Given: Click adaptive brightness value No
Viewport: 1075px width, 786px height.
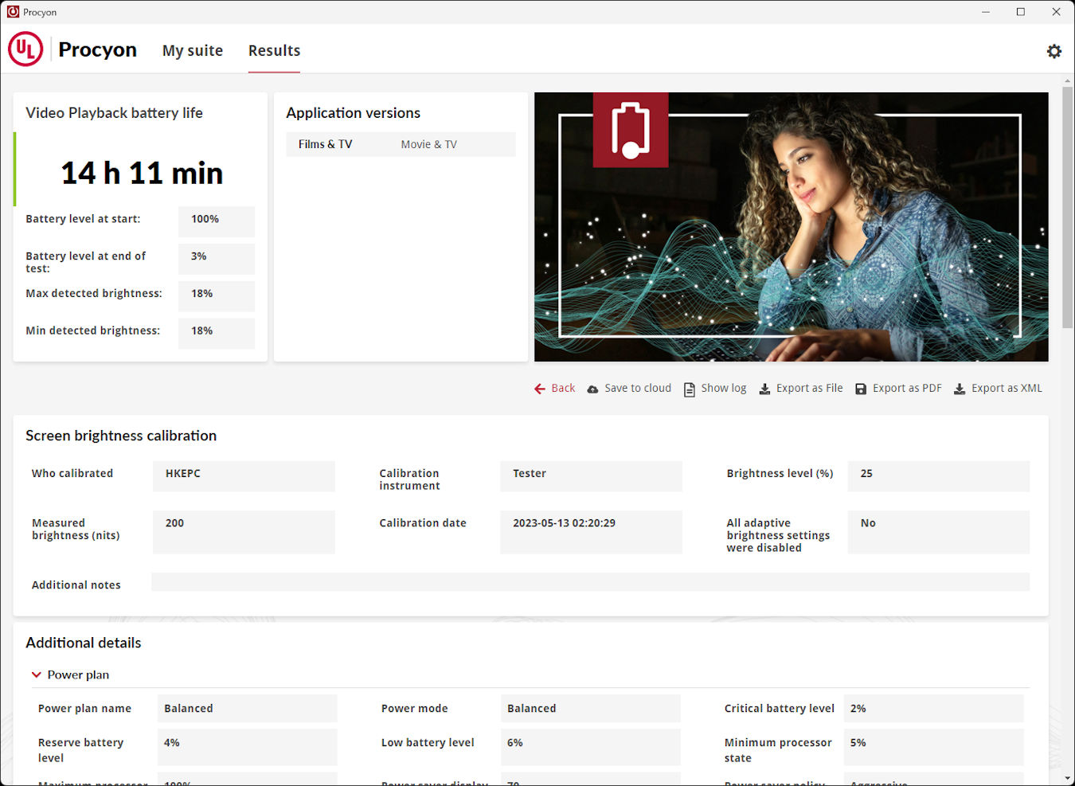Looking at the screenshot, I should point(939,532).
